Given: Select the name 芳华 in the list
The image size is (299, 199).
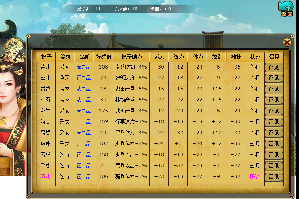Looking at the screenshot, I should coord(45,154).
